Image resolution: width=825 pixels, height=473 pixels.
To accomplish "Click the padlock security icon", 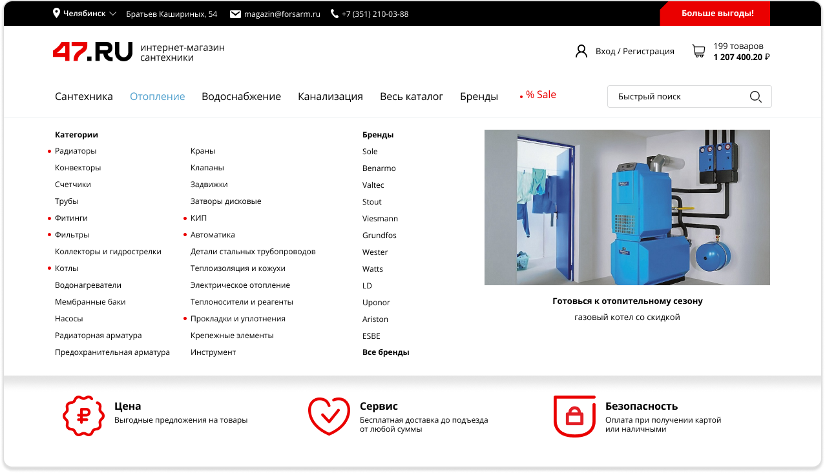I will pyautogui.click(x=574, y=416).
